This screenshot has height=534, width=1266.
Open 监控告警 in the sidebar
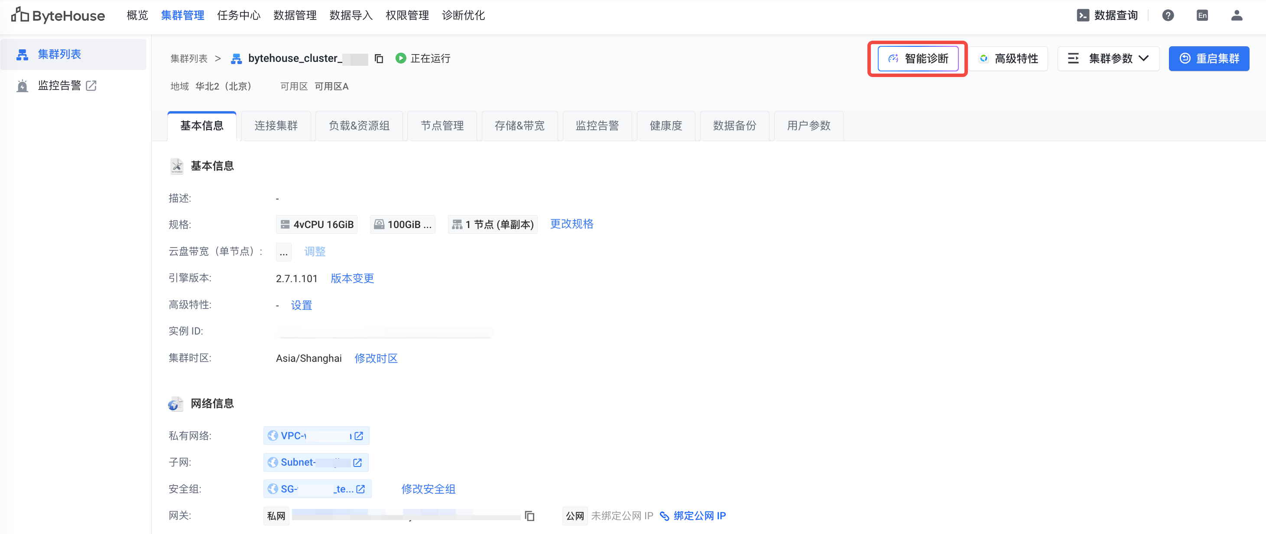tap(59, 86)
